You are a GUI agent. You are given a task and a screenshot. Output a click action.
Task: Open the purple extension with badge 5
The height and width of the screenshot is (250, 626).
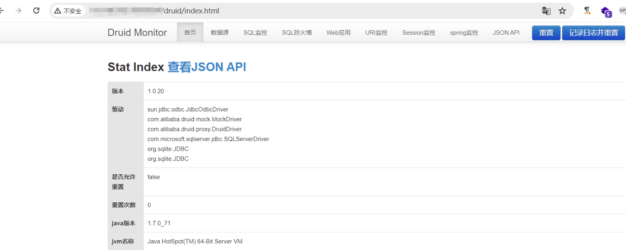(606, 11)
